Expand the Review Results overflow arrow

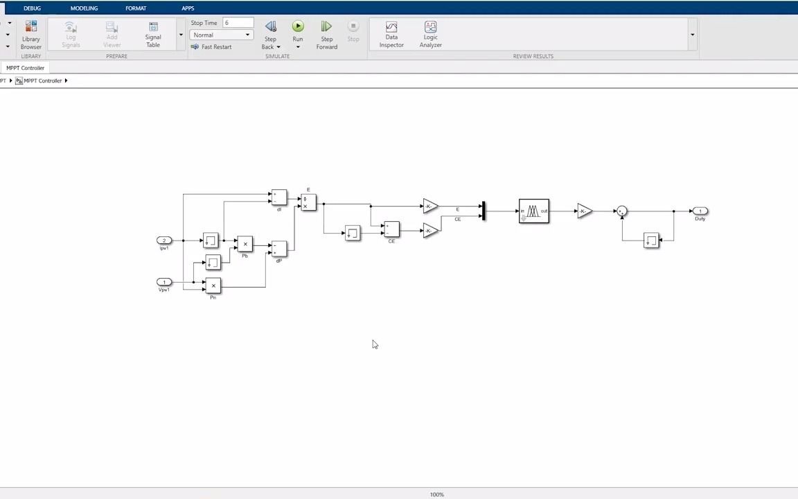[692, 34]
